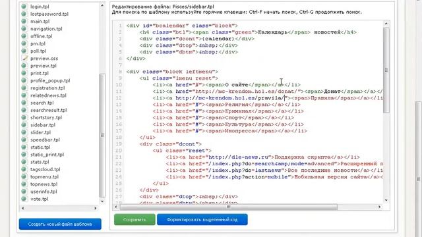Click the icon next to lostpassword.tpl
Screen dimensions: 422x237
coord(24,14)
